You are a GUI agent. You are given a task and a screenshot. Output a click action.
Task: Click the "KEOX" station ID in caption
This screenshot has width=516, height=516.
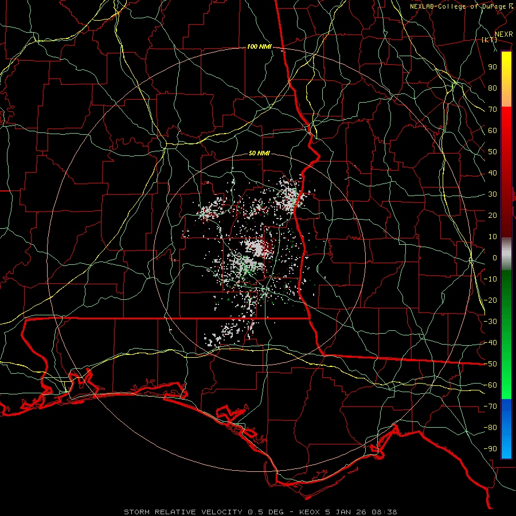[310, 512]
